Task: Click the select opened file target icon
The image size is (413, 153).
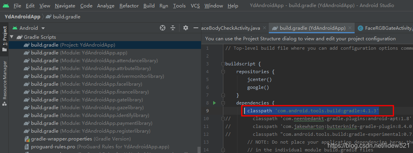Action: (163, 28)
